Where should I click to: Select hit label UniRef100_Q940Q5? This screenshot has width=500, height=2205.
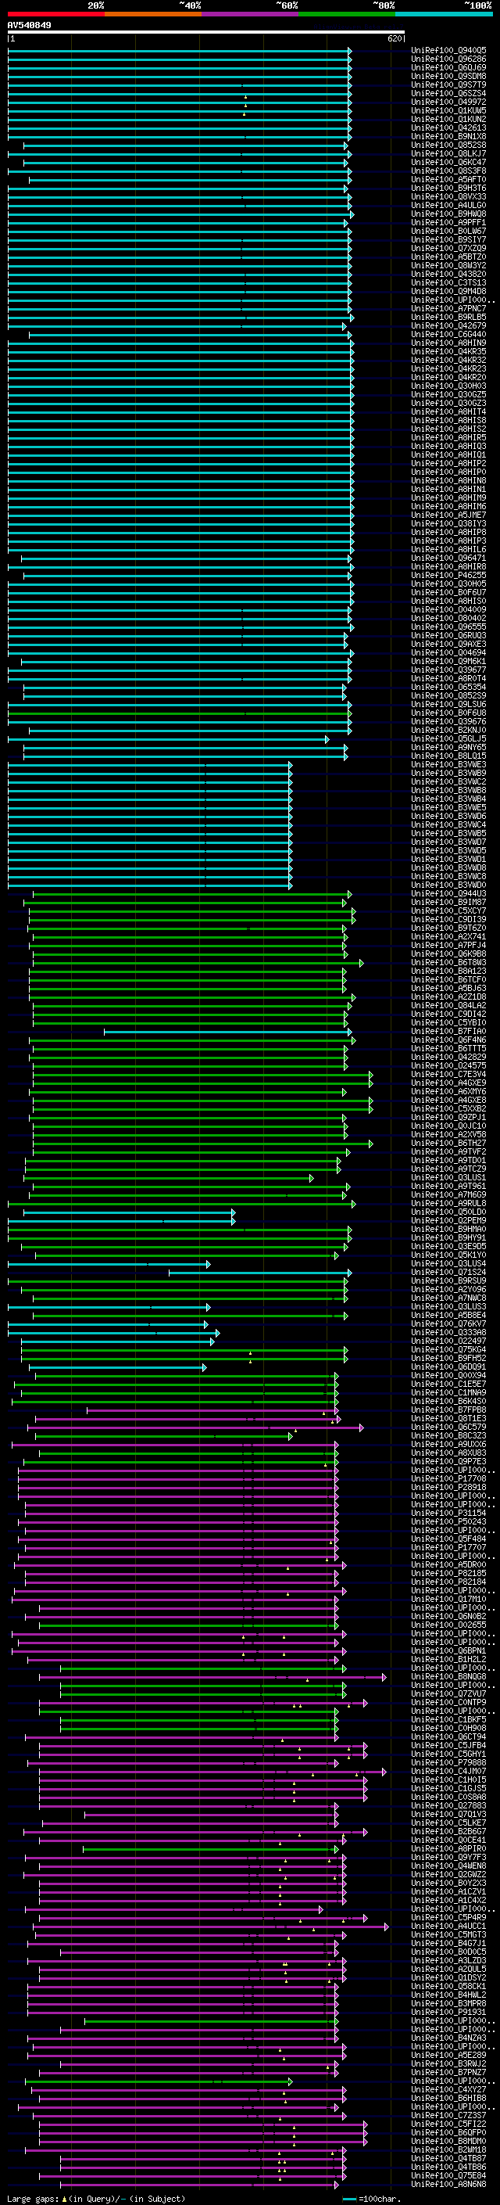448,51
